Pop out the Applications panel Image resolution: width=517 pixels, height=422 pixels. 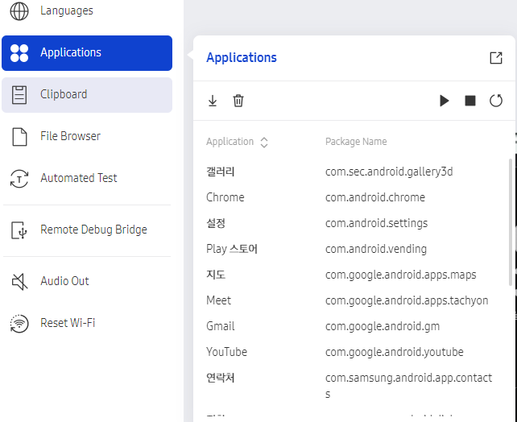pos(496,58)
